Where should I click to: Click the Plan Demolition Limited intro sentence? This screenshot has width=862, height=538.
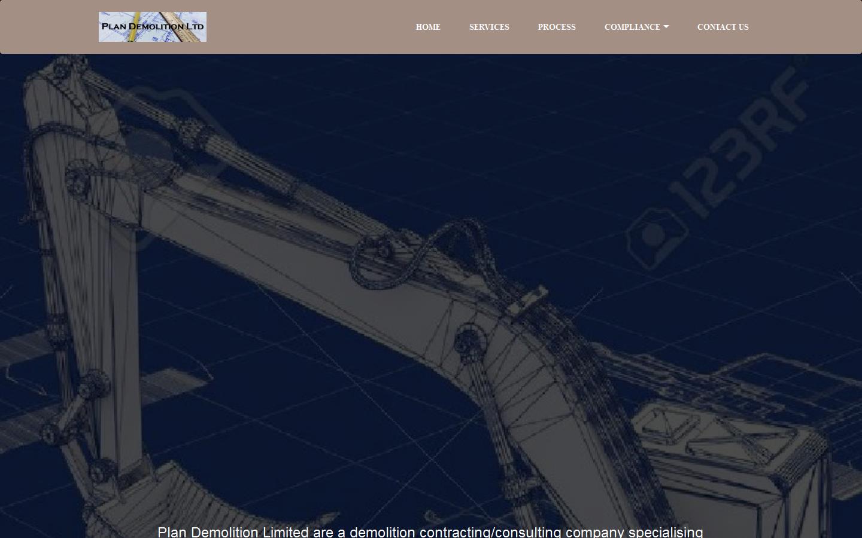pyautogui.click(x=430, y=531)
